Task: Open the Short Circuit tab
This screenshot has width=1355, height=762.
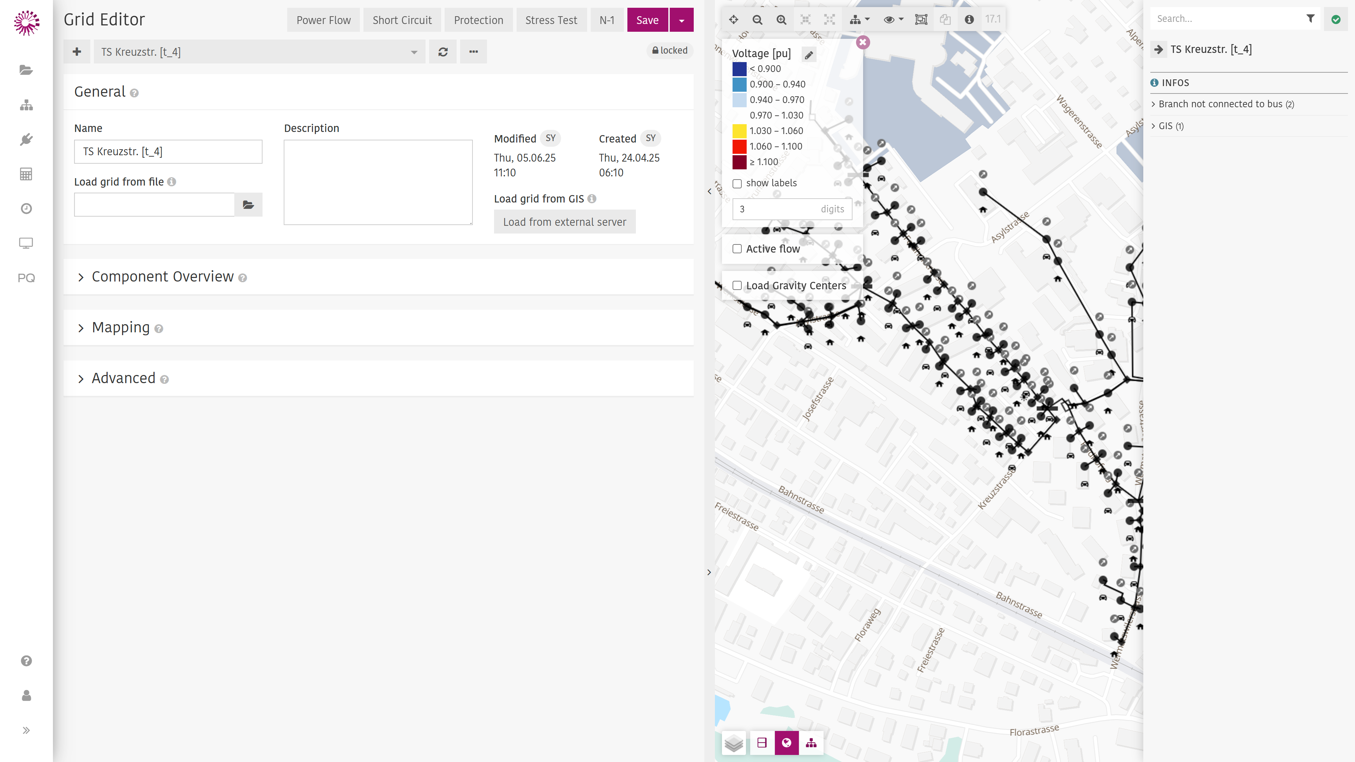Action: coord(402,20)
